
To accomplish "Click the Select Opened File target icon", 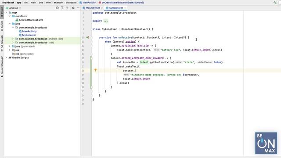I will point(57,8).
